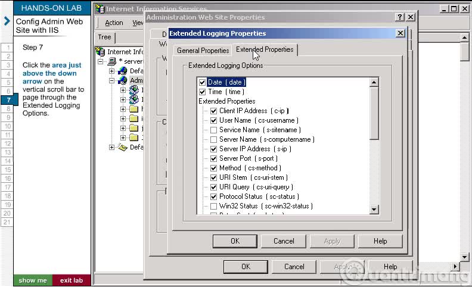
Task: Uncheck Server Port ( s-port )
Action: point(213,158)
